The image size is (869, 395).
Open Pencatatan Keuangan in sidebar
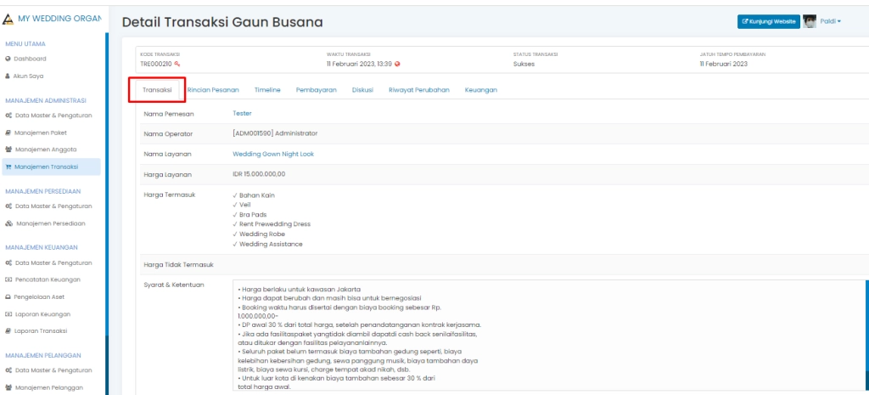pos(53,279)
